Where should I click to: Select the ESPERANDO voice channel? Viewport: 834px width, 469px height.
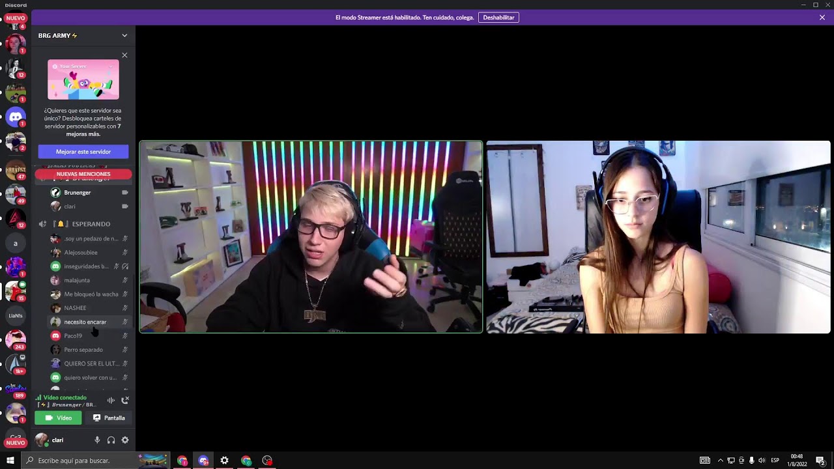coord(83,224)
